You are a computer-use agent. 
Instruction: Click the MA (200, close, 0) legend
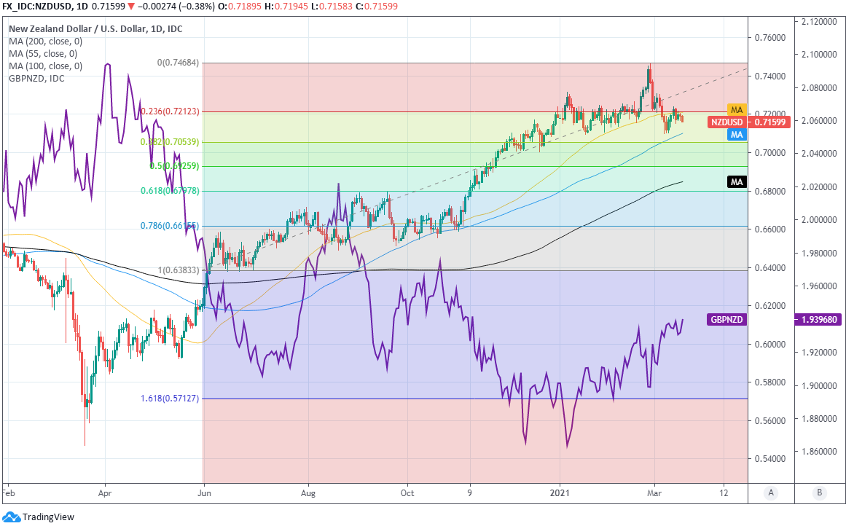pyautogui.click(x=45, y=42)
